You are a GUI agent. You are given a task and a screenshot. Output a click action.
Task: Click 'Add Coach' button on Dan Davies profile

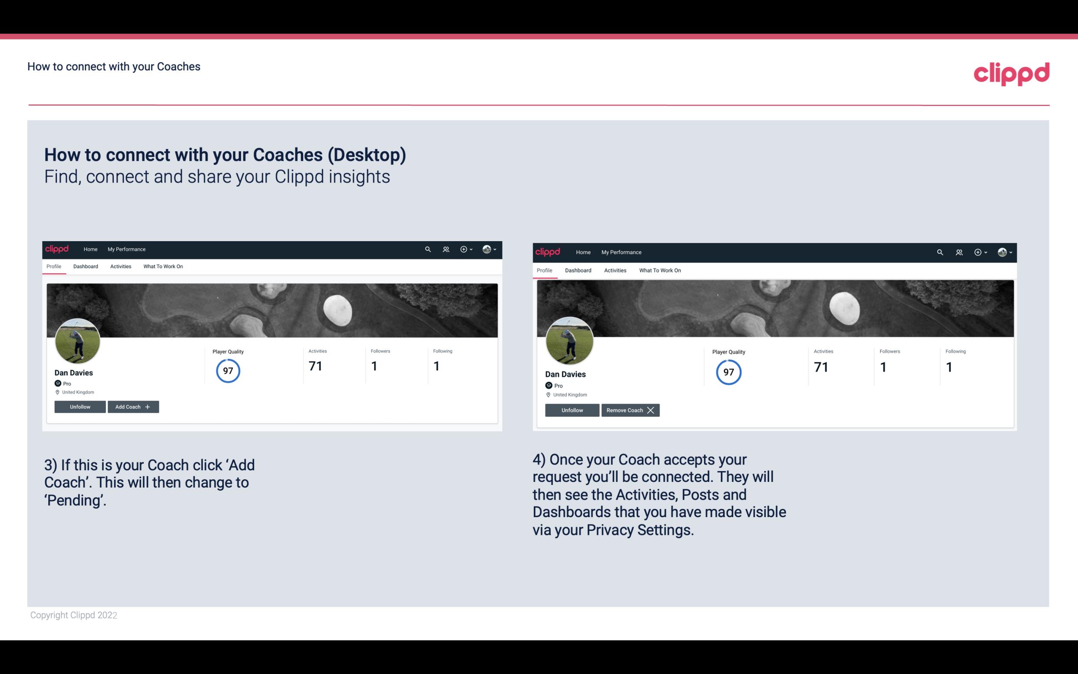pyautogui.click(x=133, y=406)
